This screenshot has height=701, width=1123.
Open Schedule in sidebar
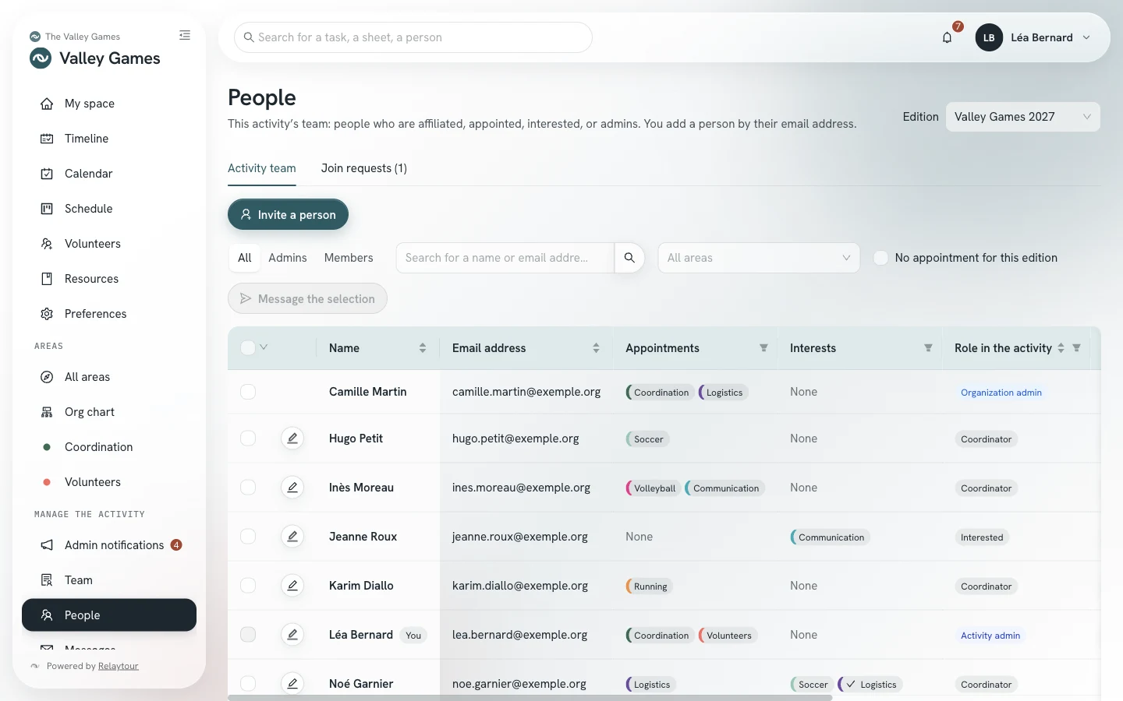point(109,209)
